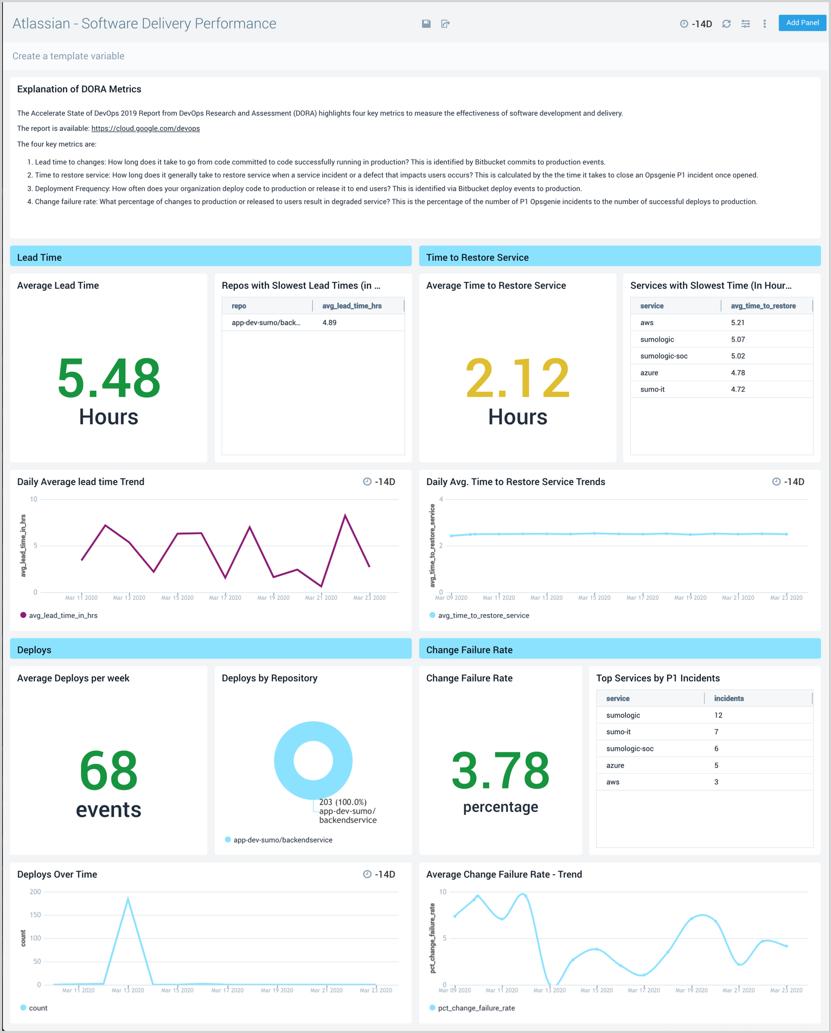Select the sumo-it row with 4.72
Image resolution: width=831 pixels, height=1033 pixels.
click(x=721, y=390)
